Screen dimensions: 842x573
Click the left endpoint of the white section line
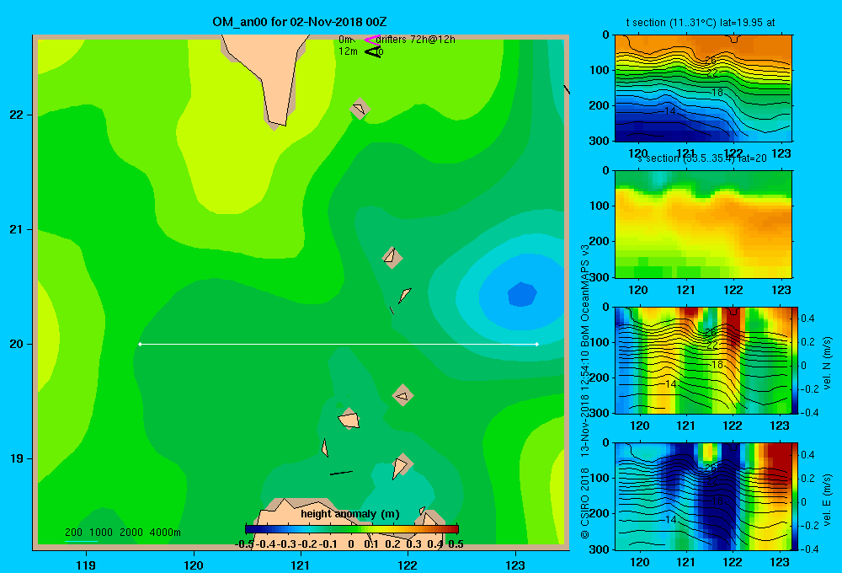click(140, 344)
